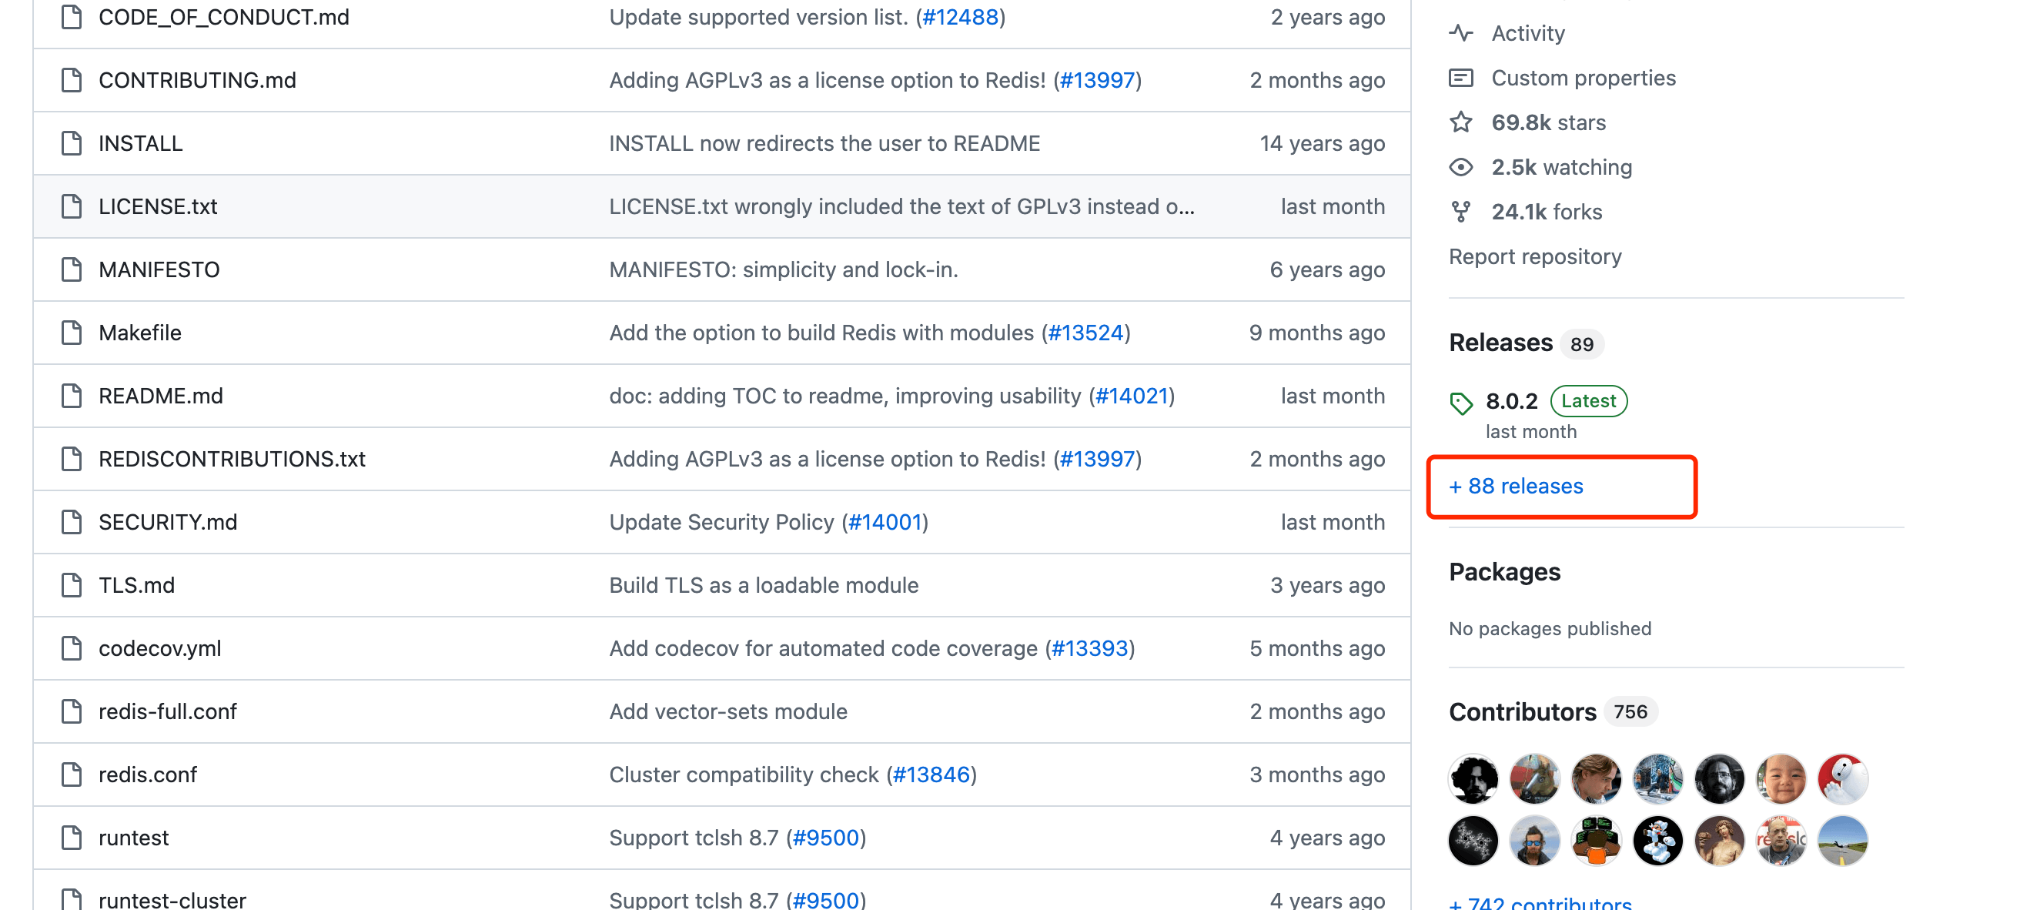Open the redis.conf file
Screen dimensions: 2020x910
coord(148,775)
